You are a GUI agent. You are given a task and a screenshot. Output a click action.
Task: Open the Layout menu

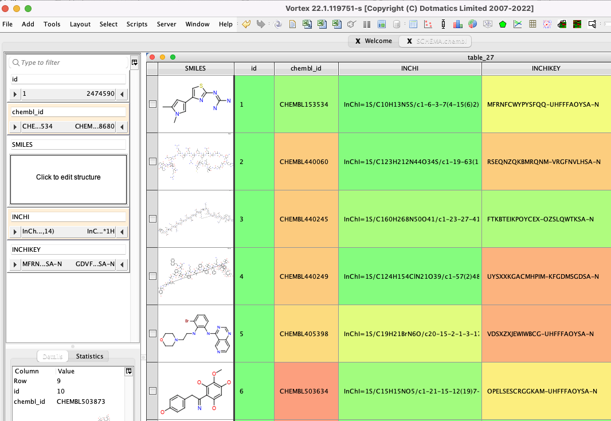80,24
